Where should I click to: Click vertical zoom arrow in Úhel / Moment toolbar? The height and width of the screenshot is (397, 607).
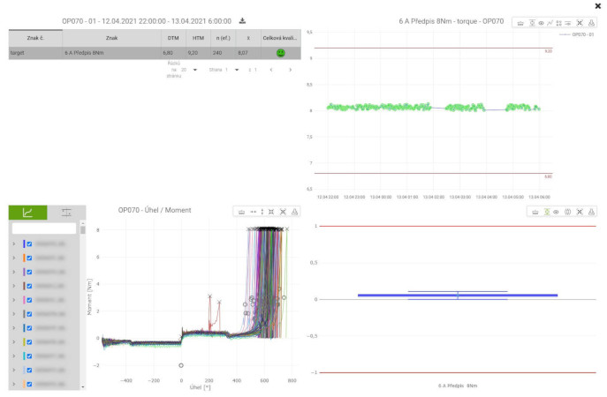click(262, 212)
